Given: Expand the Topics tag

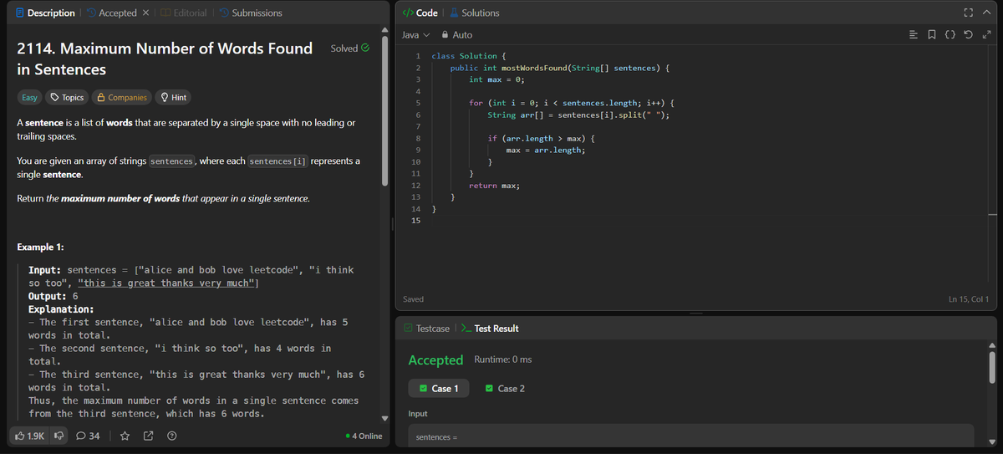Looking at the screenshot, I should (68, 98).
